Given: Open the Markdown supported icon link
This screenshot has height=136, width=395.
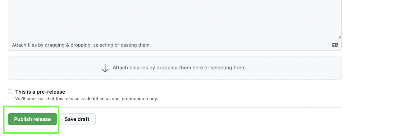Looking at the screenshot, I should [335, 45].
